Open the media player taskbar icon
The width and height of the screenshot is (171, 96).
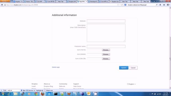tap(29, 94)
